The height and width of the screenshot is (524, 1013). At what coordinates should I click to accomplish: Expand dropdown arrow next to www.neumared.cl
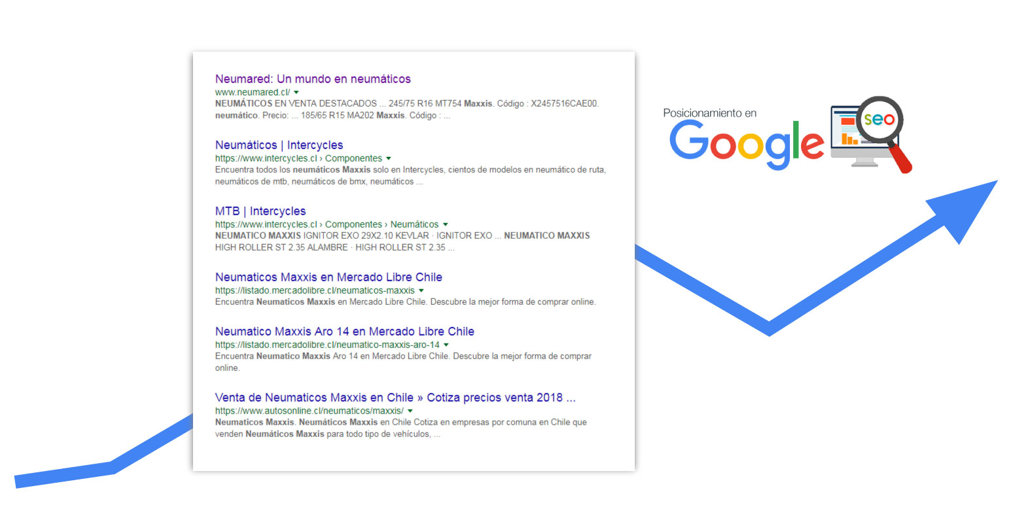pyautogui.click(x=296, y=93)
